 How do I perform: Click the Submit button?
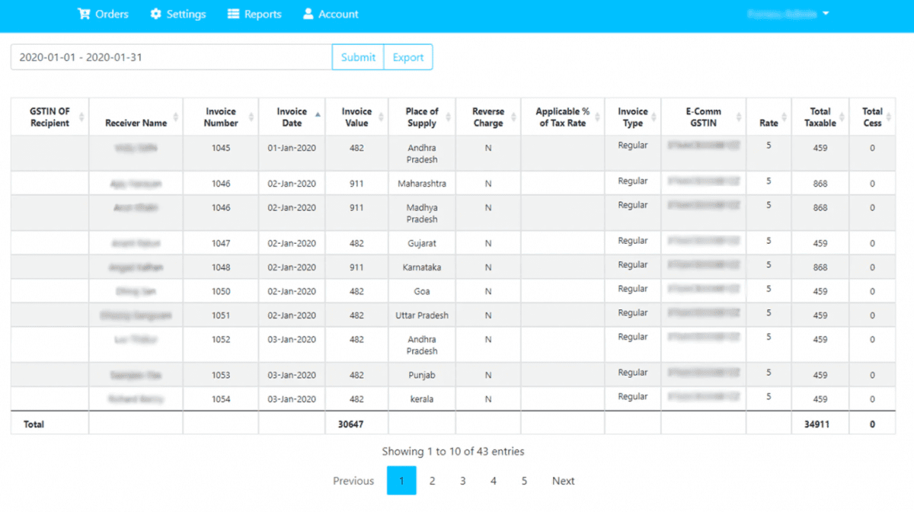(x=357, y=56)
